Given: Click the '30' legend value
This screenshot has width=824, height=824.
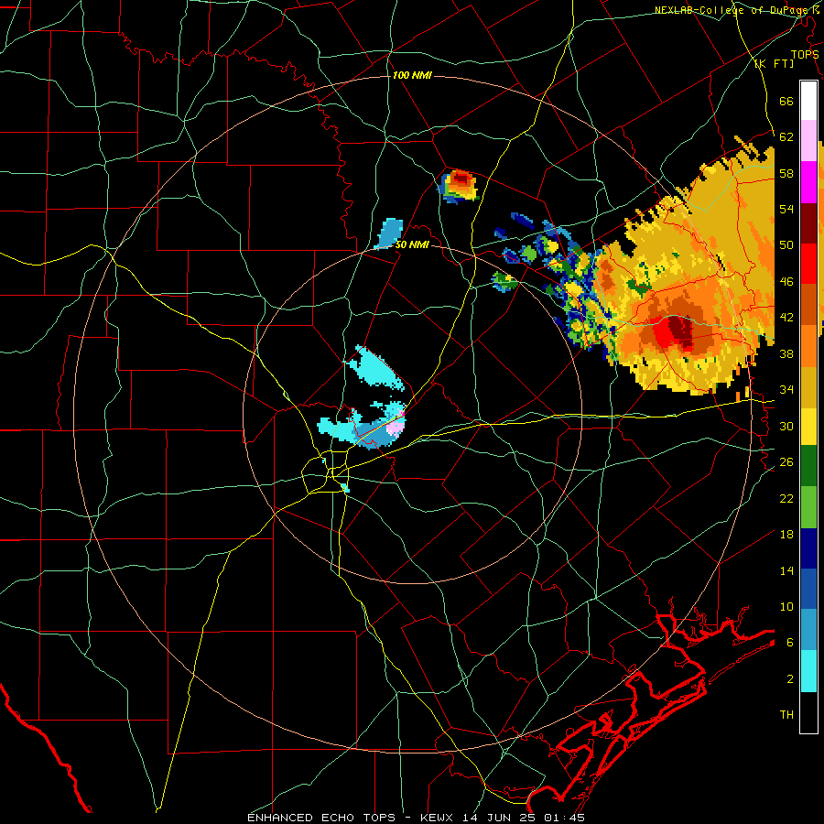Looking at the screenshot, I should coord(786,426).
